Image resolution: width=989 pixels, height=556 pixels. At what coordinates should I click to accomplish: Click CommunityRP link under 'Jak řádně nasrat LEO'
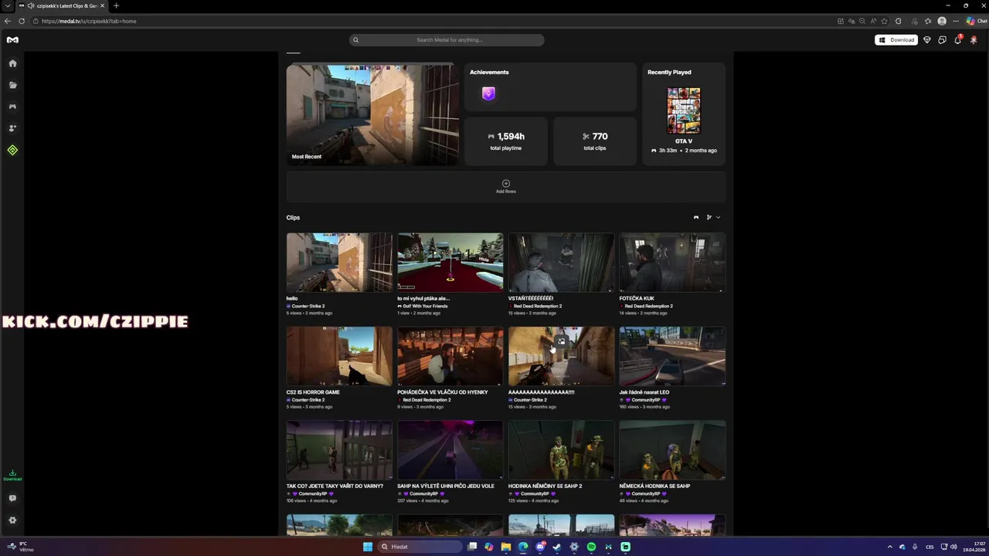pos(646,400)
